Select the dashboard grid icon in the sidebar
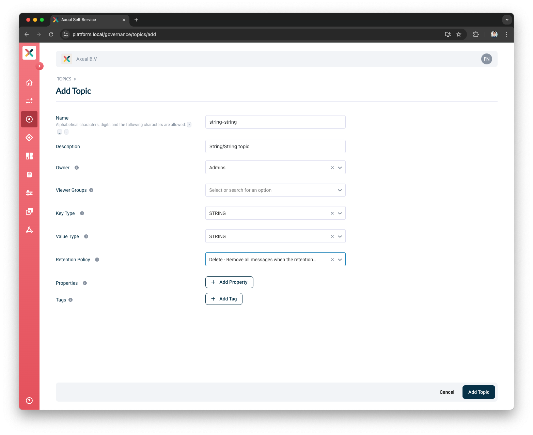This screenshot has height=435, width=533. click(29, 156)
